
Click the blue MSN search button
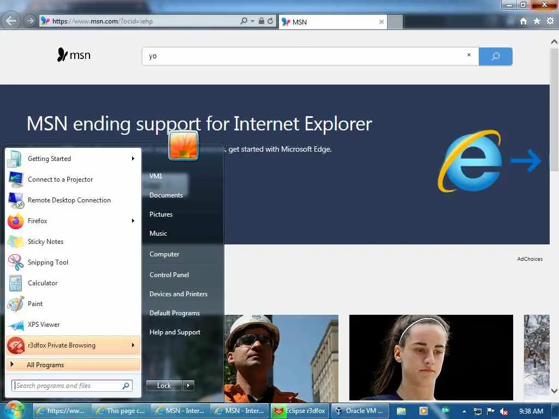click(496, 56)
